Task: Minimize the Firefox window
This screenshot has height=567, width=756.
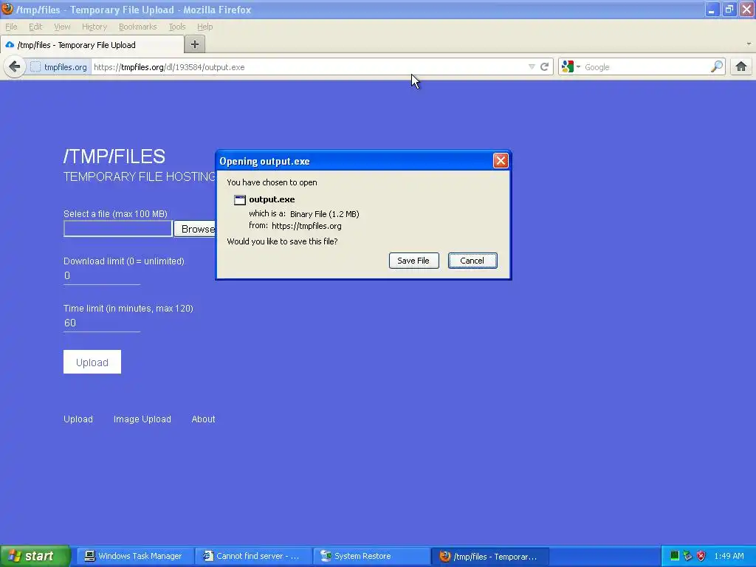Action: tap(712, 9)
